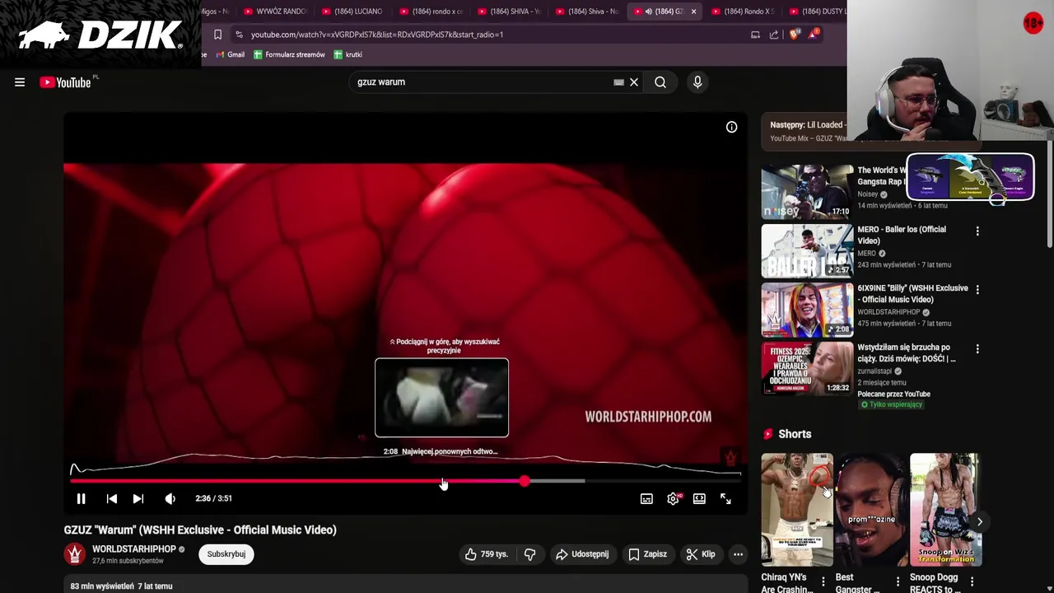Dislike the video
Viewport: 1054px width, 593px height.
click(530, 554)
